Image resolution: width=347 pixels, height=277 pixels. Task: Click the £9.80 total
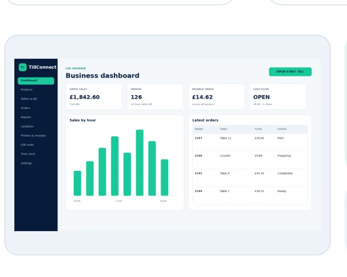(258, 156)
